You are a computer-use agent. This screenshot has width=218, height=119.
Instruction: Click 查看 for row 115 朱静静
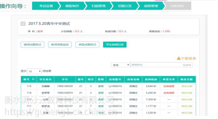(101, 86)
